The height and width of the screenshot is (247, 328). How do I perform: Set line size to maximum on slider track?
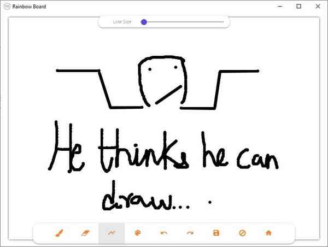pyautogui.click(x=223, y=22)
